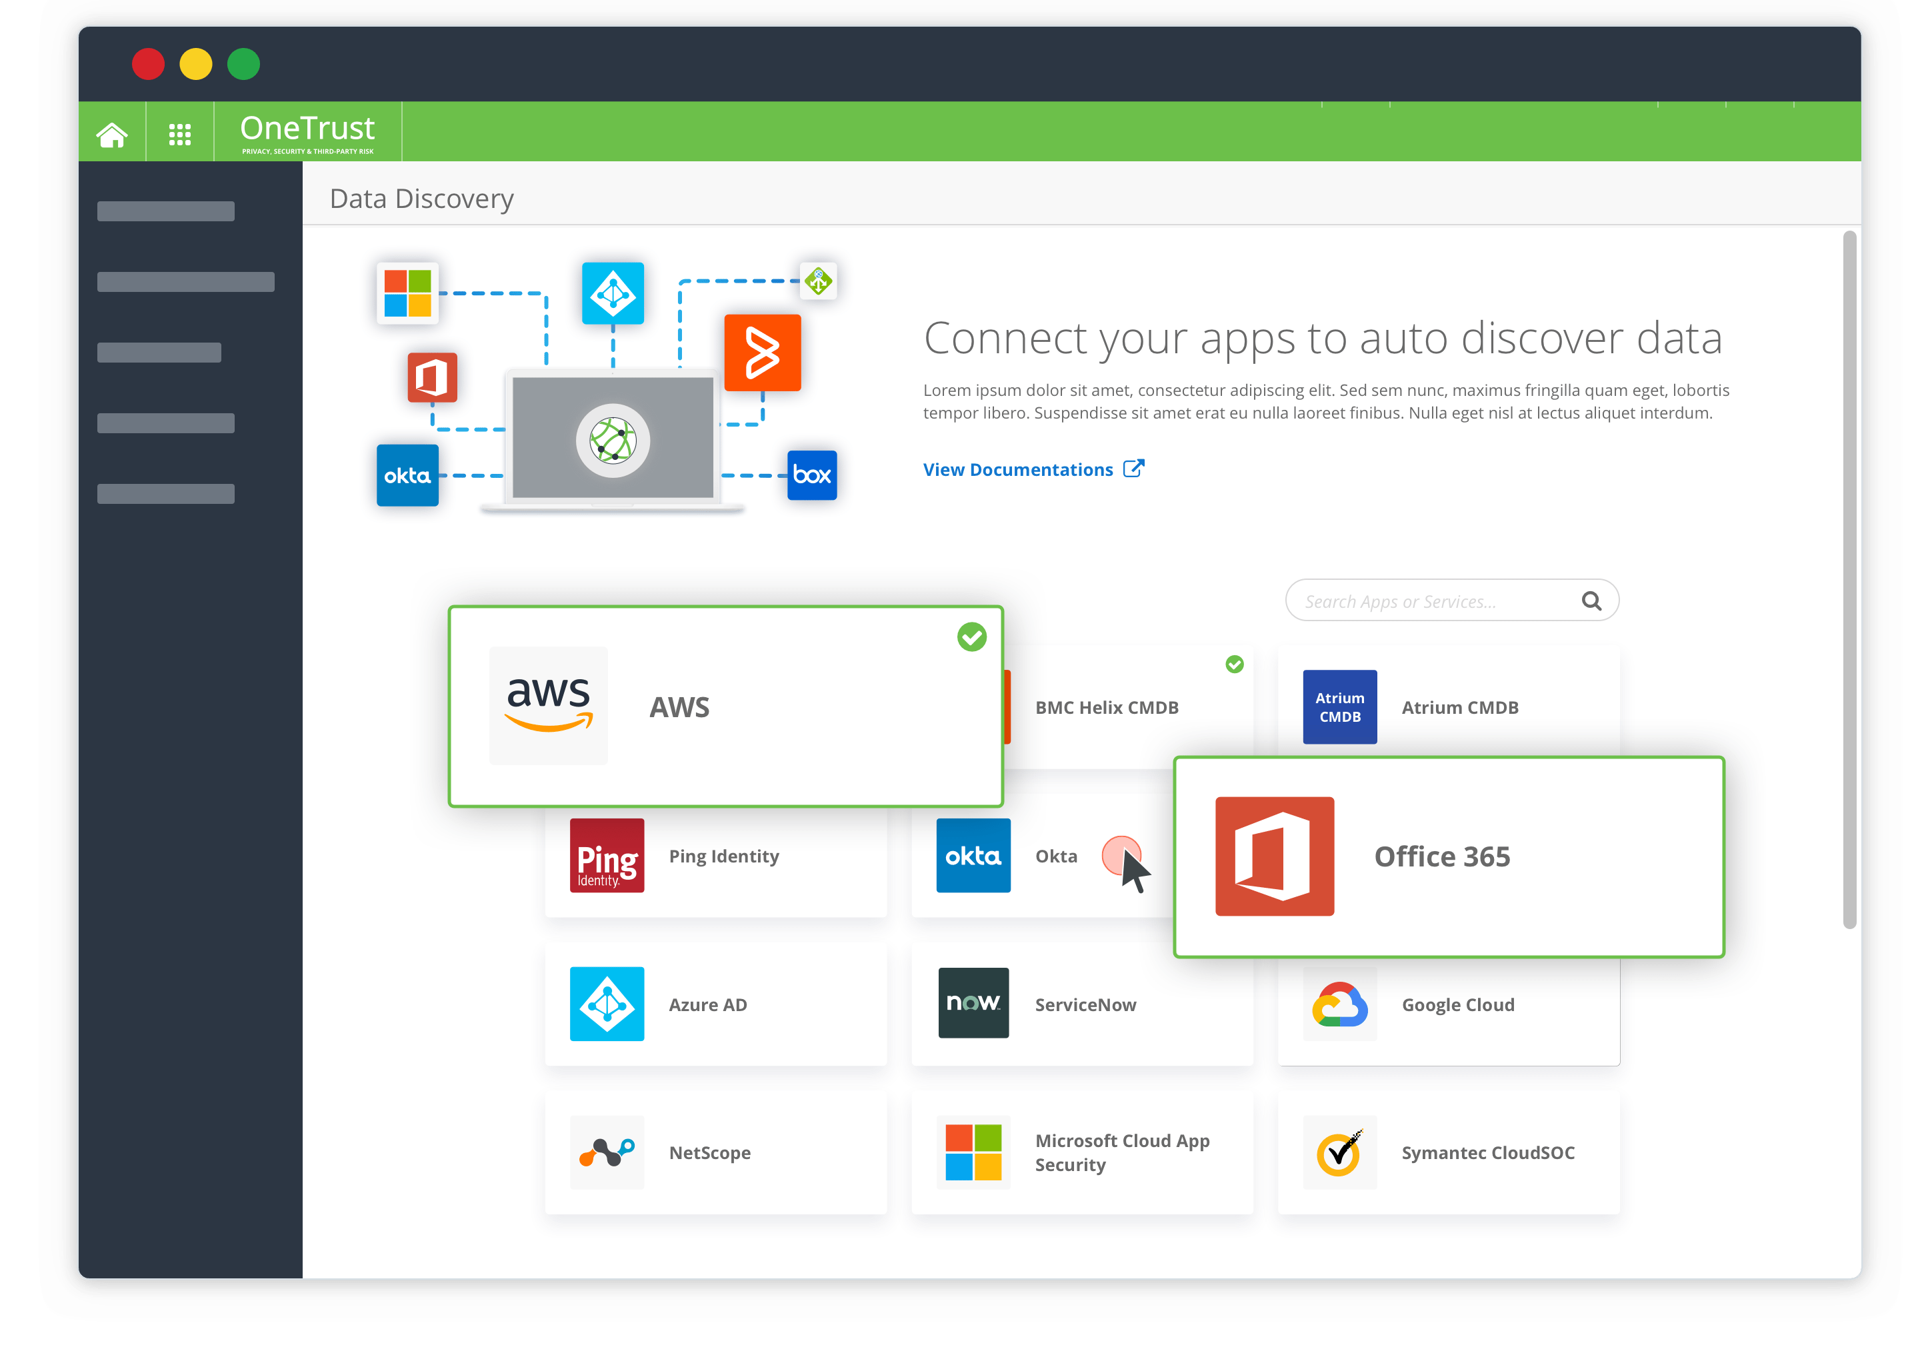Image resolution: width=1920 pixels, height=1365 pixels.
Task: Open the apps grid launcher icon
Action: tap(179, 134)
